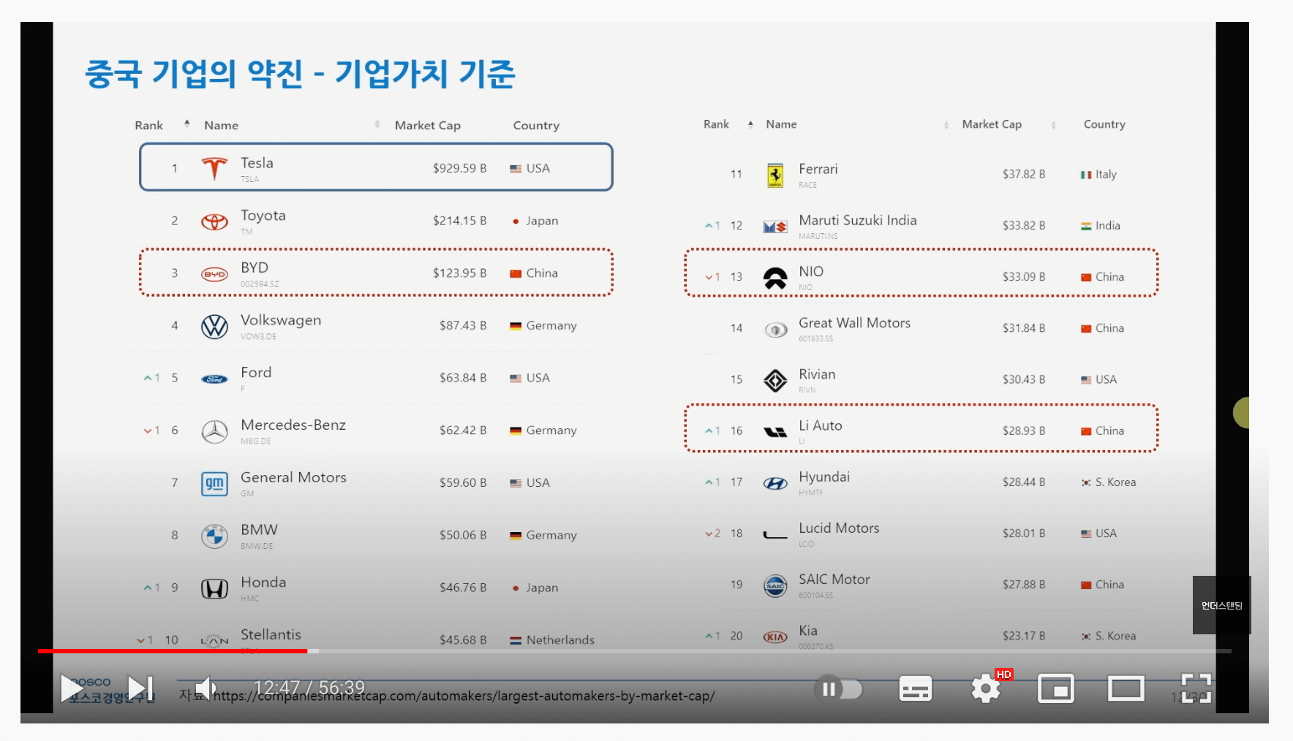Screen dimensions: 1293x741
Task: Click the 12:47 / 56:39 time display
Action: click(309, 688)
